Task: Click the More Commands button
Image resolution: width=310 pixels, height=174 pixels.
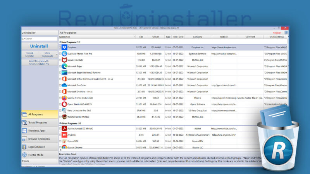Action: (x=47, y=55)
